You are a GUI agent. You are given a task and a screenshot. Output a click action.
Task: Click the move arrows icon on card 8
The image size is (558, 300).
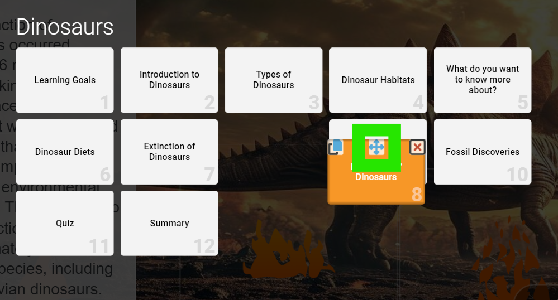click(376, 147)
